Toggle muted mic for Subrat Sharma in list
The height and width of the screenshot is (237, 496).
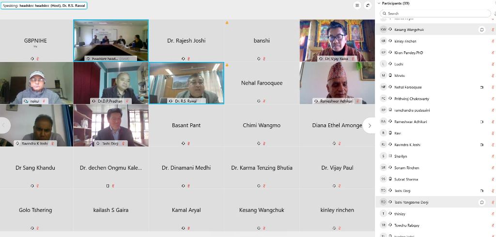pos(493,179)
